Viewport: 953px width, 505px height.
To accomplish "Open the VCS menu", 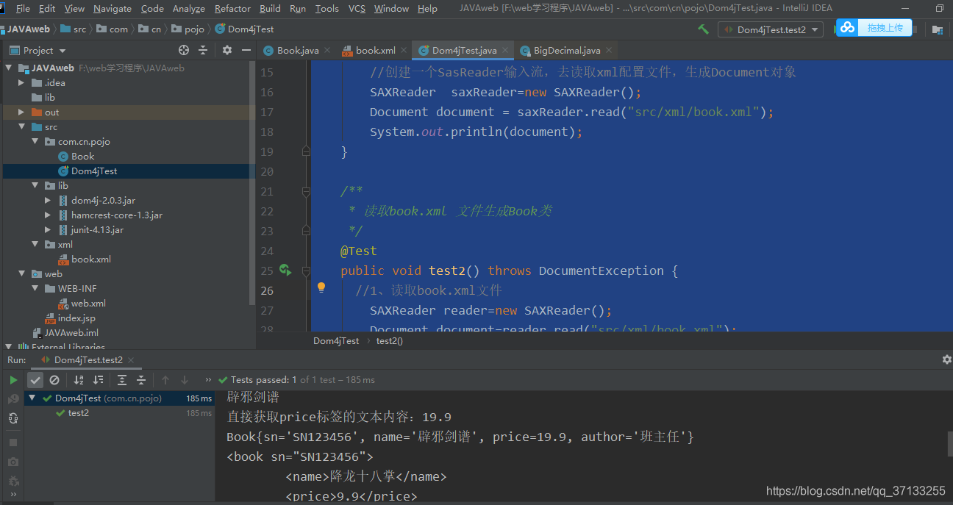I will coord(357,9).
